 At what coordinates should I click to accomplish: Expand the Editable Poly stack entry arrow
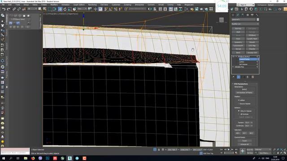coord(233,67)
